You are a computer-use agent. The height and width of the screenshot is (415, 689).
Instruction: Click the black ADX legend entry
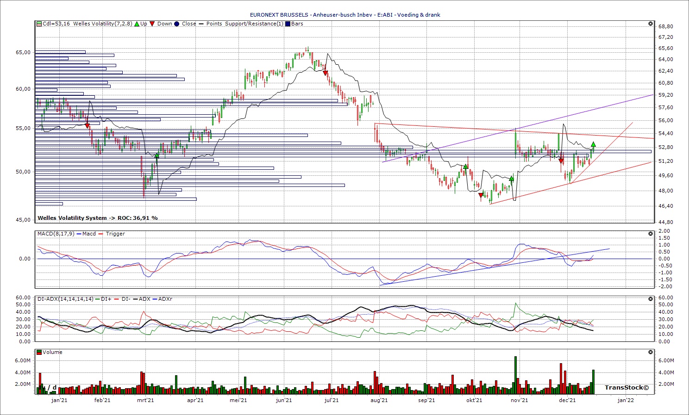click(141, 299)
